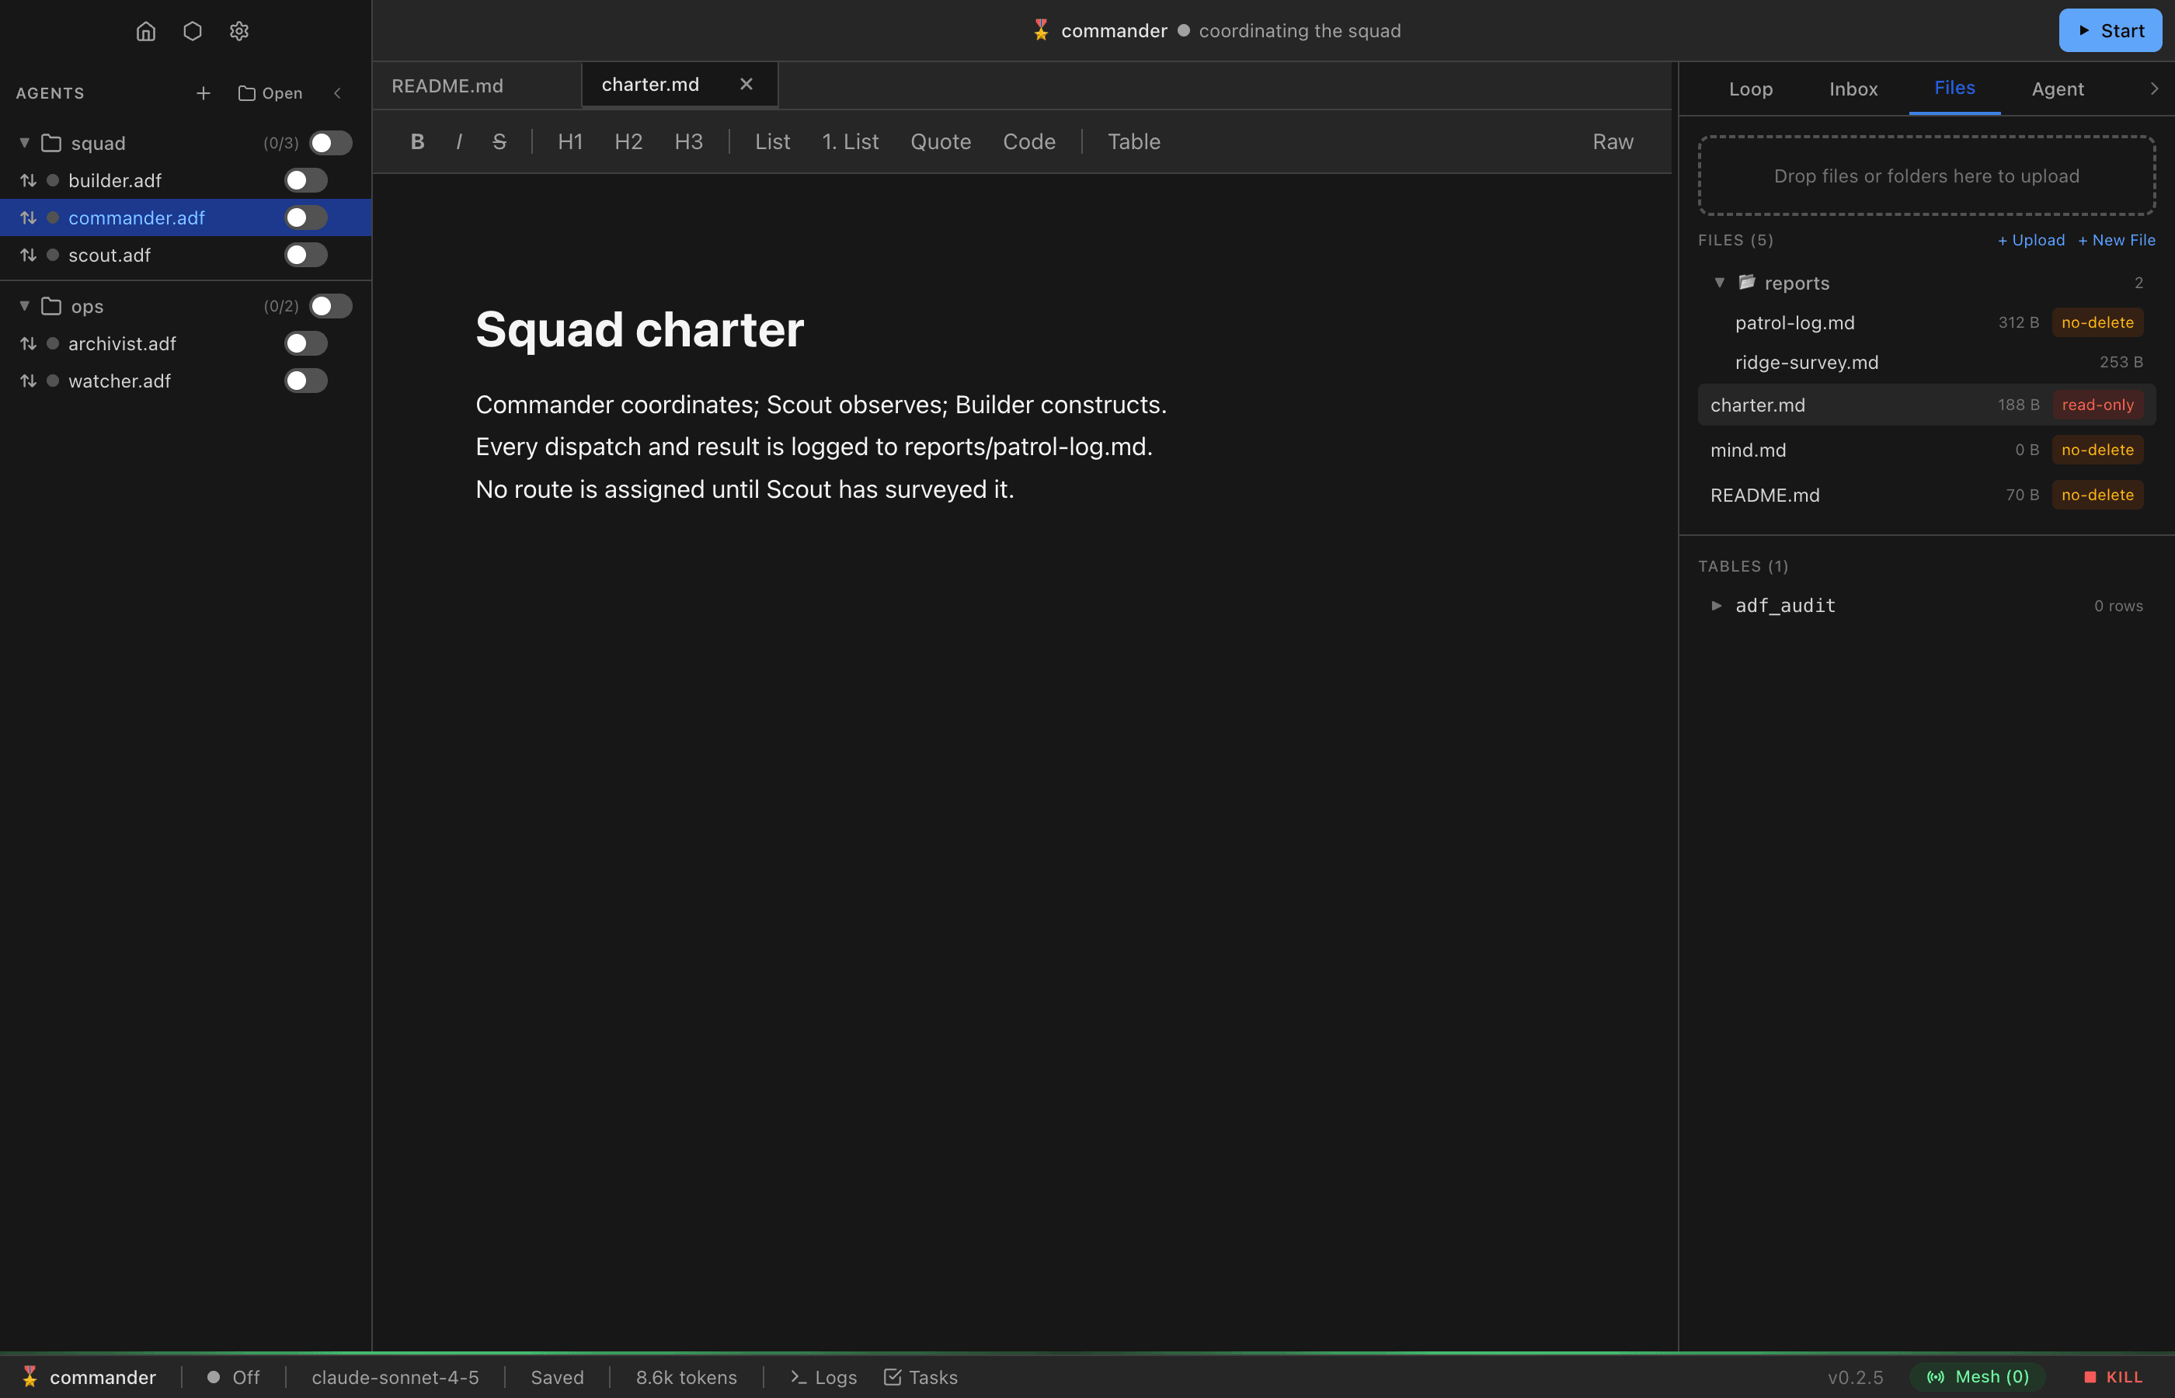Select the Files tab
Viewport: 2175px width, 1398px height.
1954,88
